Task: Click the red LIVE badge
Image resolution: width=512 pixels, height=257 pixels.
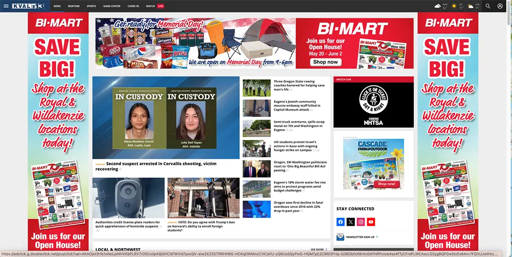Action: point(160,6)
